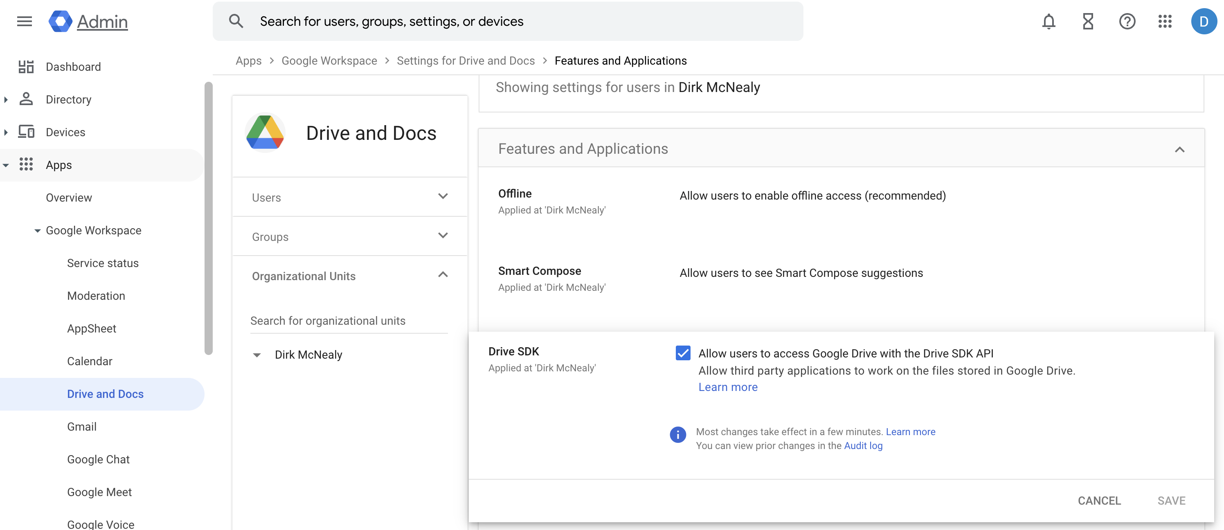Click Dashboard label in sidebar
The width and height of the screenshot is (1224, 530).
point(73,67)
